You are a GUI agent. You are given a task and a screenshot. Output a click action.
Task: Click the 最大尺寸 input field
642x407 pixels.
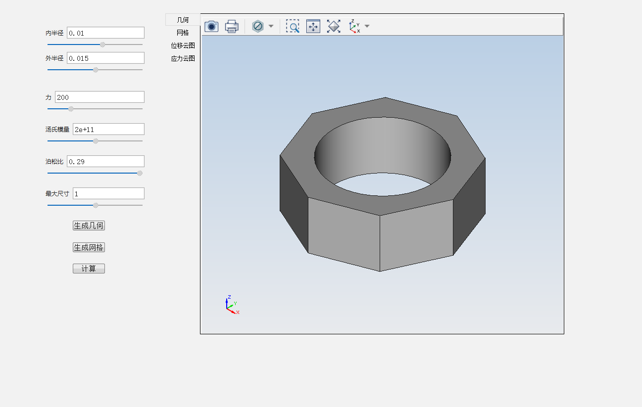point(108,193)
